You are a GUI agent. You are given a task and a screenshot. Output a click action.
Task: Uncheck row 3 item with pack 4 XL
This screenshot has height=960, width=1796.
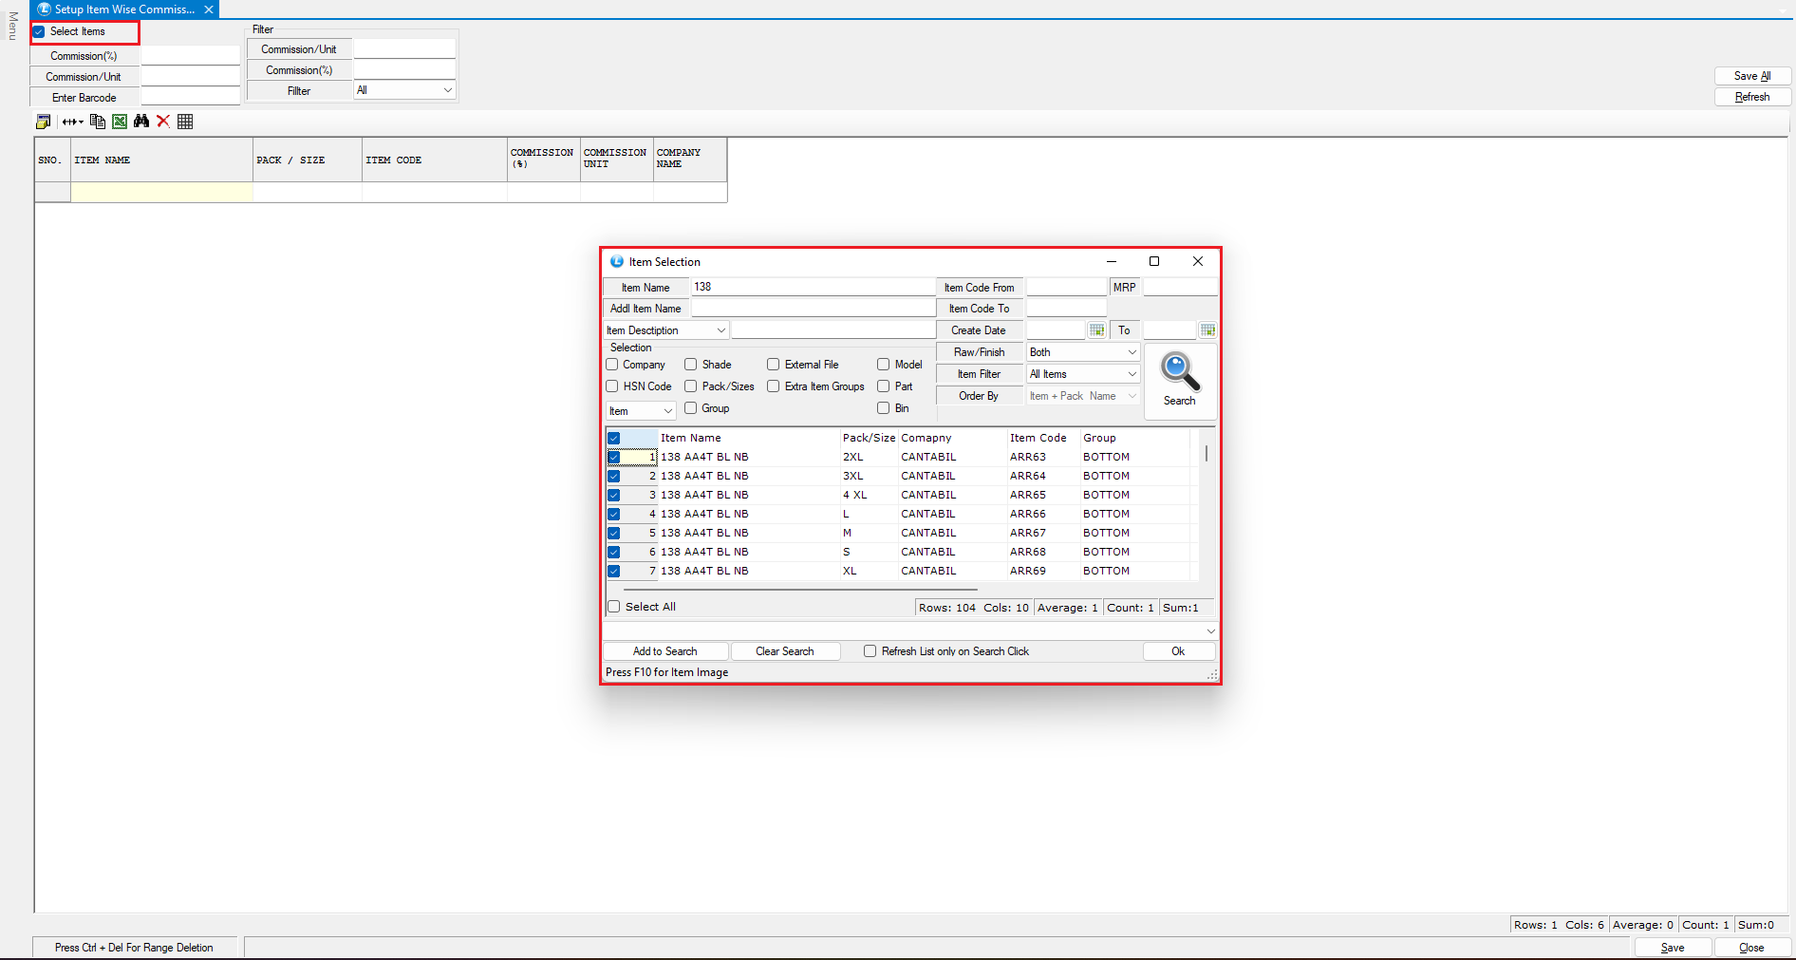[614, 495]
